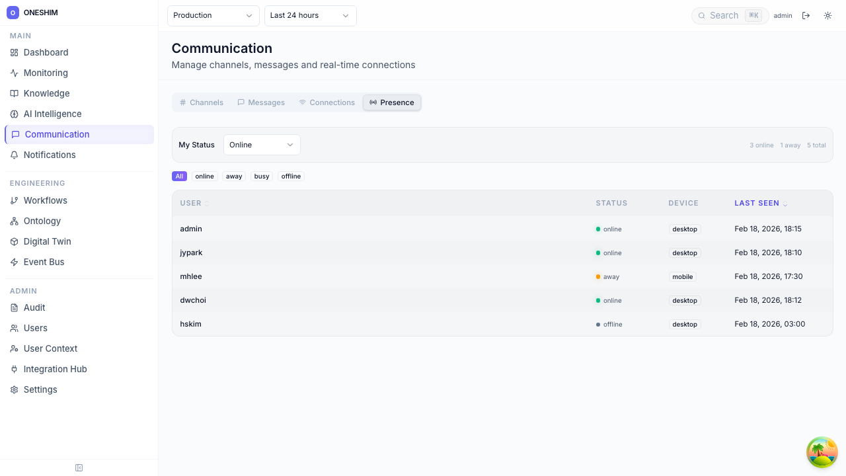Open Integration Hub plug icon
Viewport: 846px width, 476px height.
(15, 370)
